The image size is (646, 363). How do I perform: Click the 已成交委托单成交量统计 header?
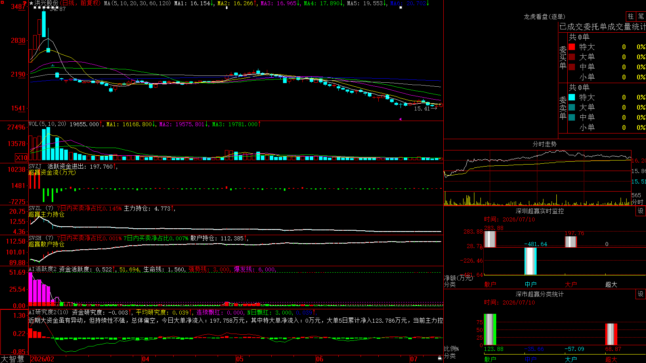coord(602,27)
